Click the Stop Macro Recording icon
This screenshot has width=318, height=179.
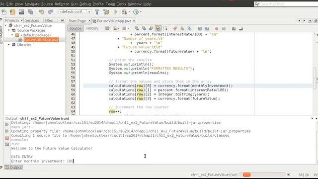point(224,29)
